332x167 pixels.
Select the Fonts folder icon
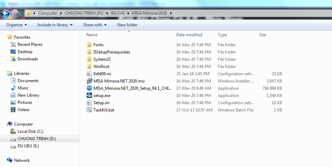tap(89, 45)
